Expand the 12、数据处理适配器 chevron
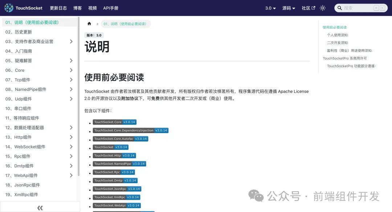The width and height of the screenshot is (392, 212). pos(71,128)
